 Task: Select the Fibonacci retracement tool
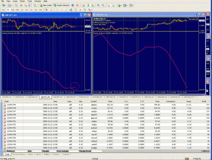click(x=76, y=10)
